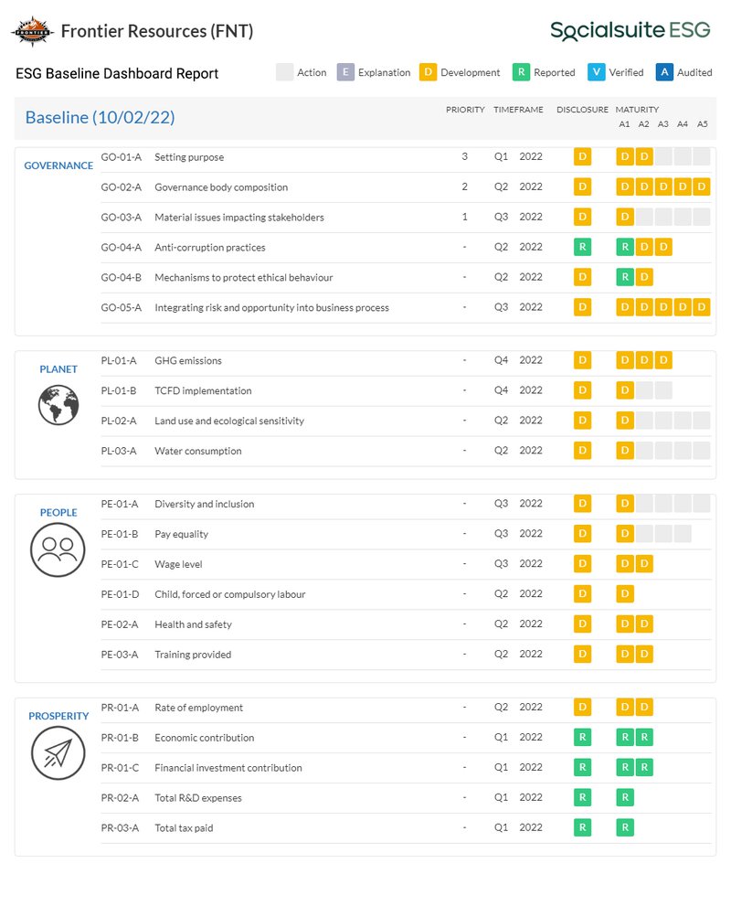The height and width of the screenshot is (906, 731).
Task: Click the People group icon
Action: coord(58,548)
